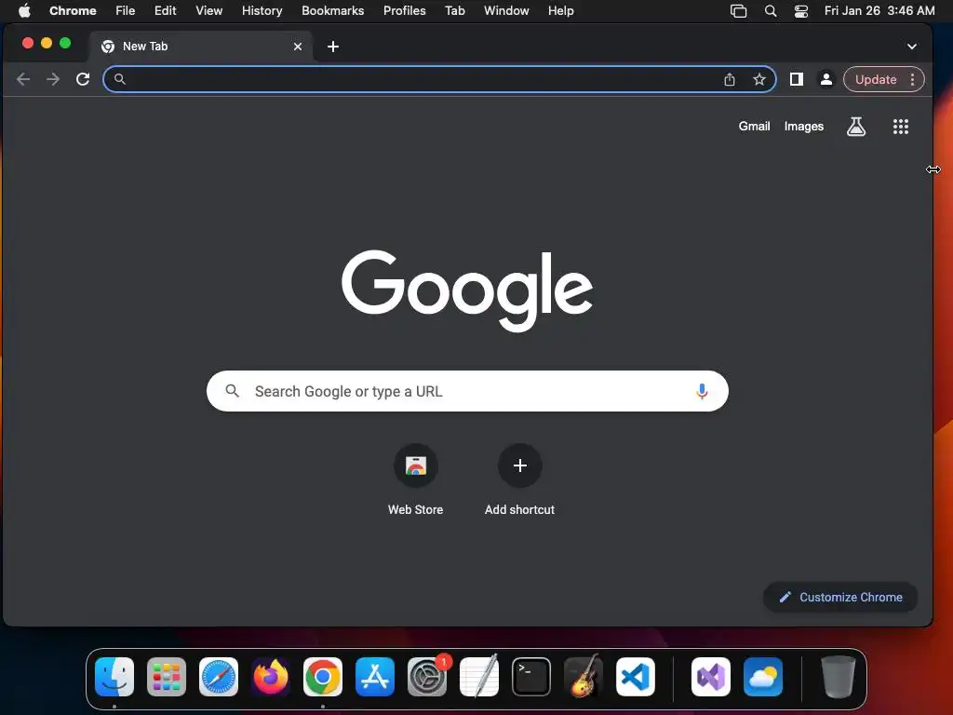The height and width of the screenshot is (715, 953).
Task: Open the Google apps grid
Action: pos(901,127)
